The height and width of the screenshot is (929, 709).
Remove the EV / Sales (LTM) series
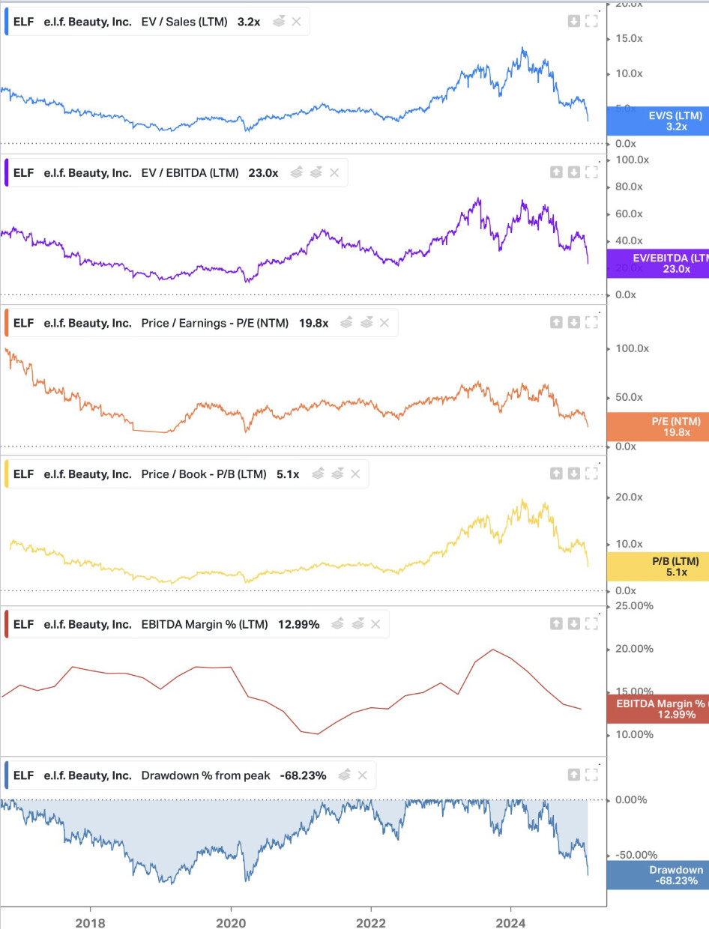click(296, 22)
